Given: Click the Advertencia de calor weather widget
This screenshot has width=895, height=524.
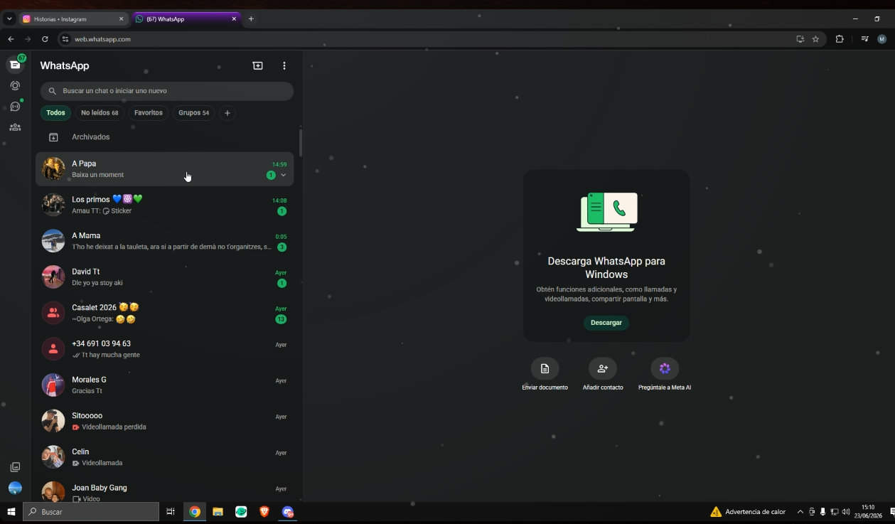Looking at the screenshot, I should click(748, 512).
